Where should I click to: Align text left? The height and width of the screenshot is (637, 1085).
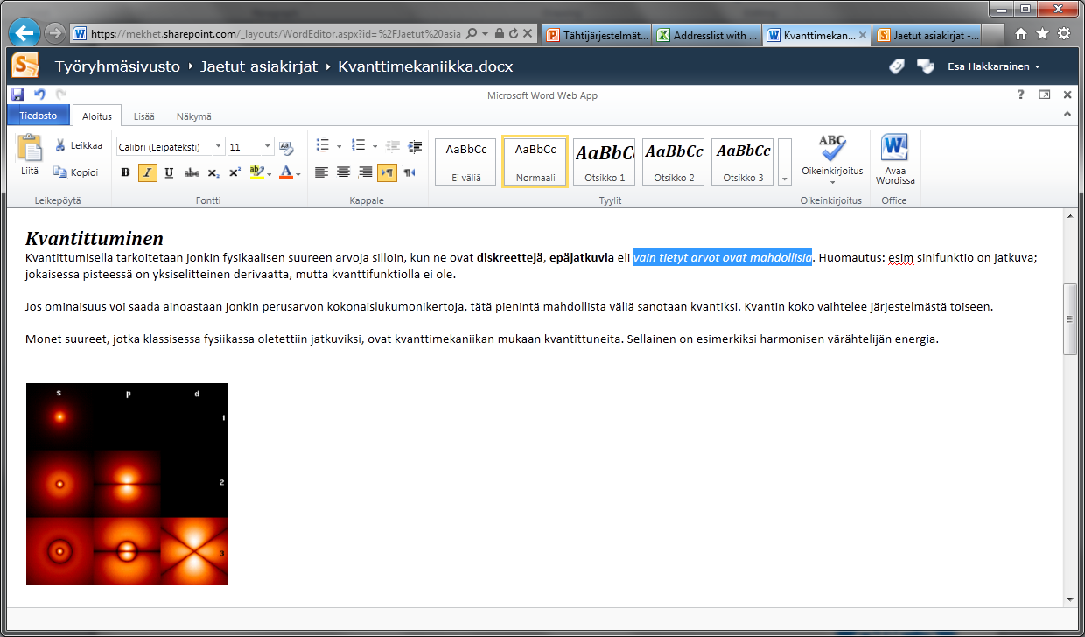click(321, 172)
